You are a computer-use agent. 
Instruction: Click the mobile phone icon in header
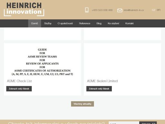(87, 10)
